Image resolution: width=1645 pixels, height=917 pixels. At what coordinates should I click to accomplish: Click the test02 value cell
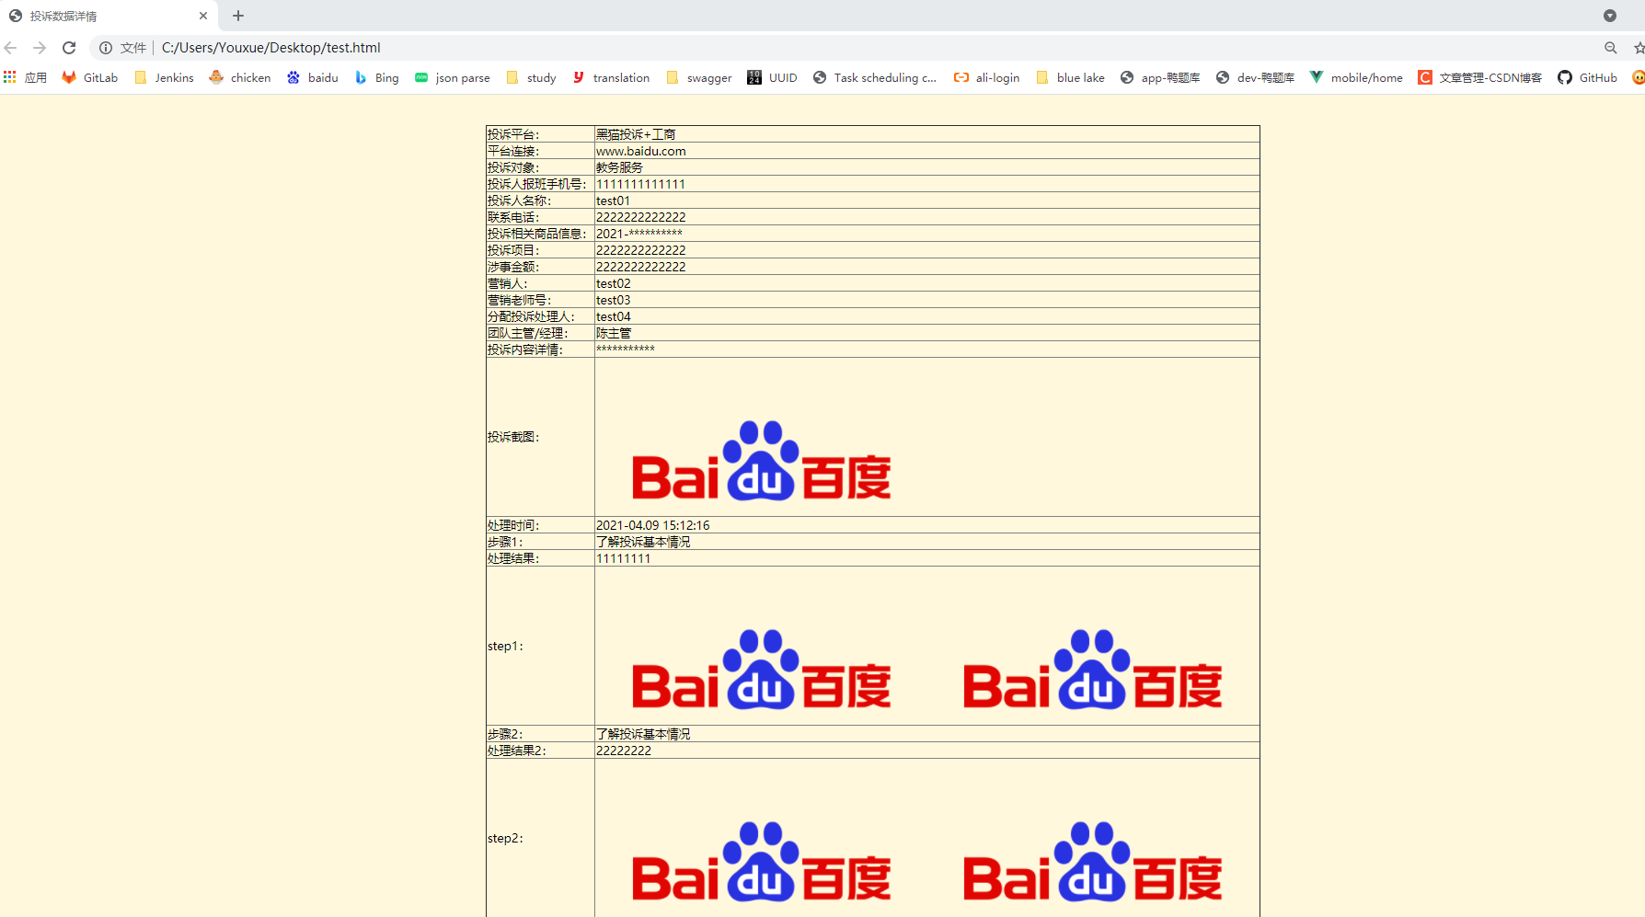(x=926, y=283)
